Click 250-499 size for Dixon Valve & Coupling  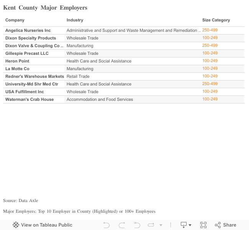(x=210, y=45)
